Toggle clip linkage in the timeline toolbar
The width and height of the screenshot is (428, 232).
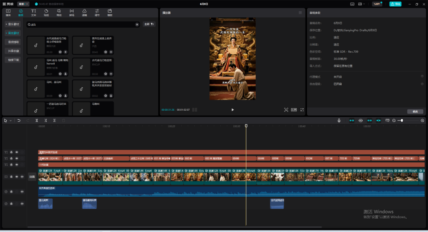pos(370,121)
